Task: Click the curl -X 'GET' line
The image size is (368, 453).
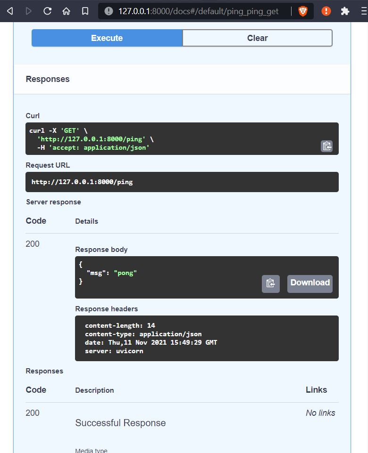Action: click(x=58, y=130)
